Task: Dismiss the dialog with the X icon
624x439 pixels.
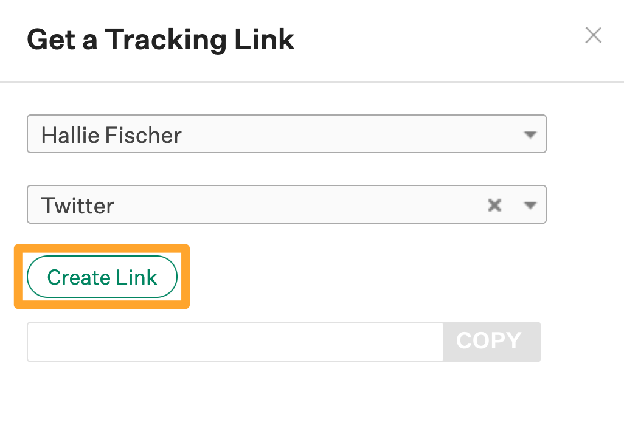Action: coord(593,36)
